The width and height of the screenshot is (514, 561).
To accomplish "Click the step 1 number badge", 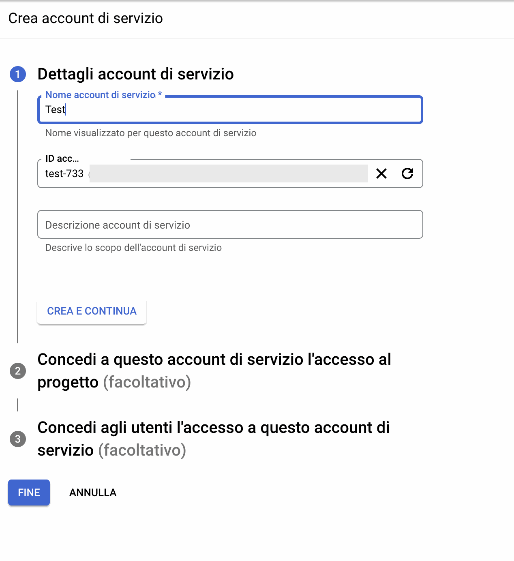I will pyautogui.click(x=18, y=74).
